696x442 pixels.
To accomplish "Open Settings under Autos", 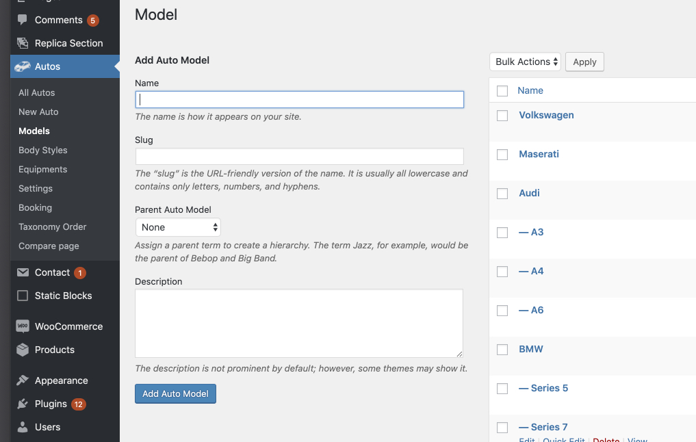I will [x=36, y=189].
